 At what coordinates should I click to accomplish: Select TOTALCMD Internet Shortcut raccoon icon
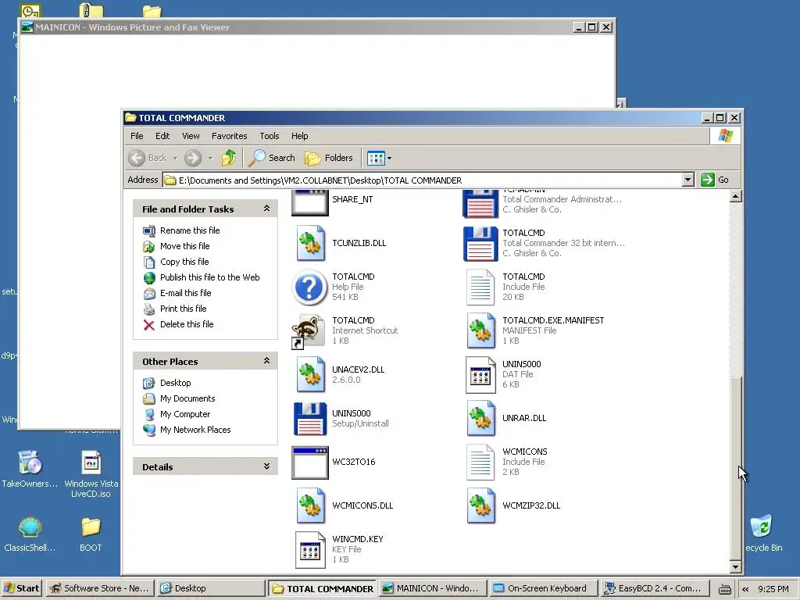[308, 330]
